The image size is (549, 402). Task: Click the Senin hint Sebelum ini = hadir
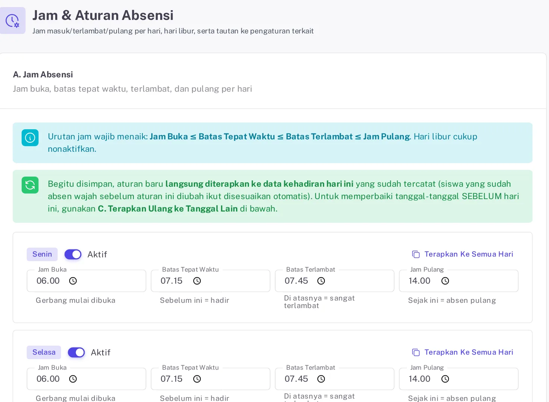[x=194, y=300]
